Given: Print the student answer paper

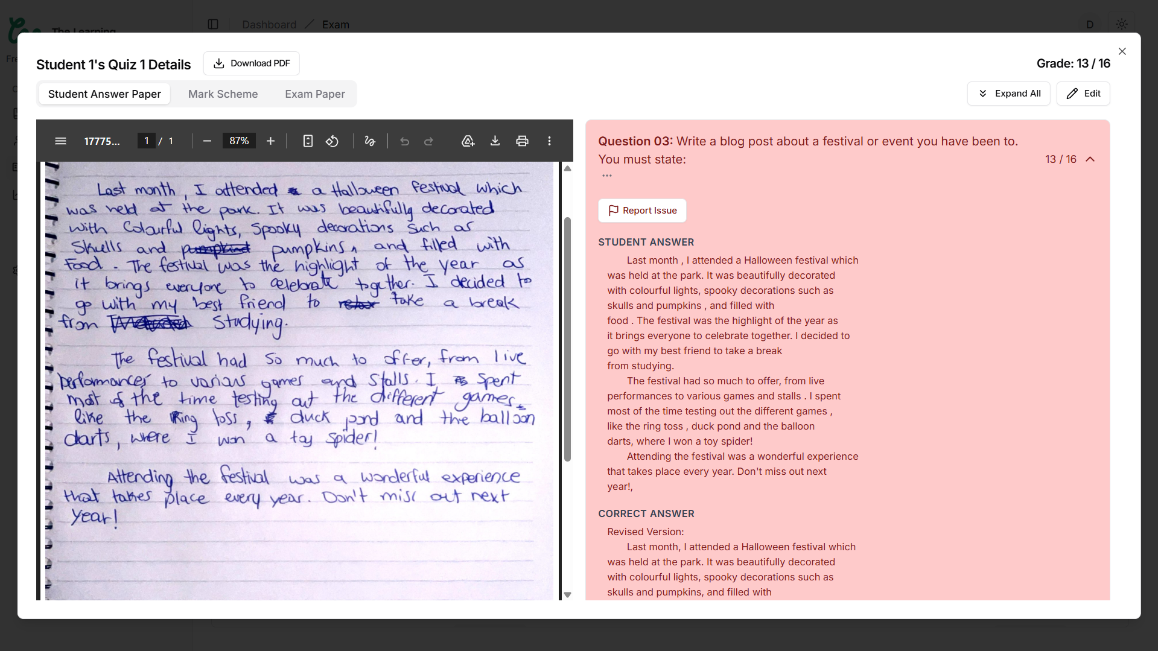Looking at the screenshot, I should pyautogui.click(x=522, y=141).
